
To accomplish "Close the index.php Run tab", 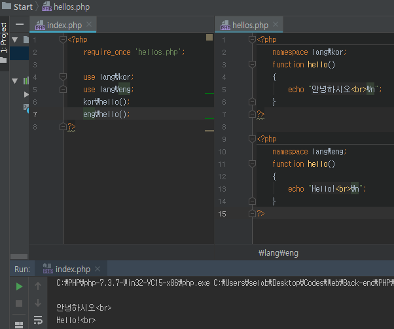I will click(x=97, y=269).
